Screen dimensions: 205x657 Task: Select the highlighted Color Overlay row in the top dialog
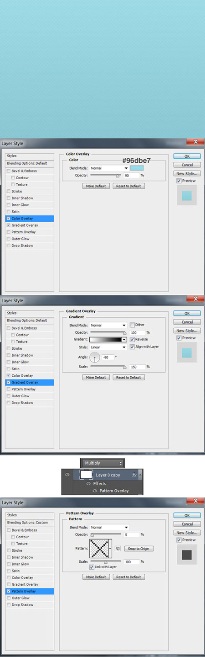click(x=30, y=219)
